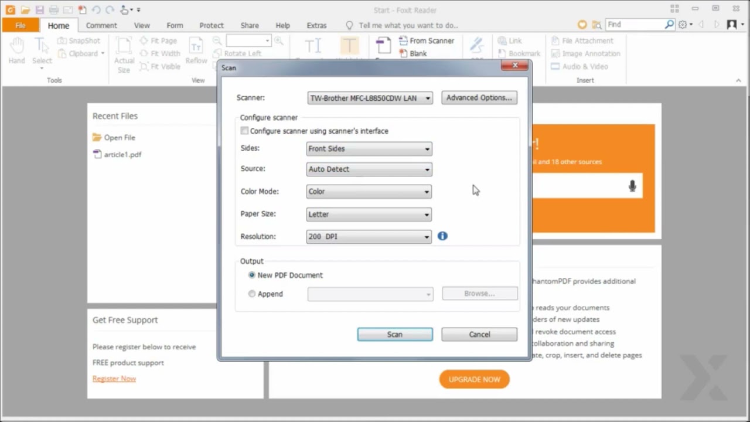The height and width of the screenshot is (422, 750).
Task: Click the Link tool in ribbon
Action: [510, 40]
